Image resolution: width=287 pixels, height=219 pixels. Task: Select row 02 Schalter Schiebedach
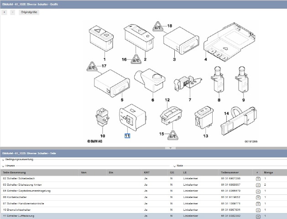click(143, 178)
